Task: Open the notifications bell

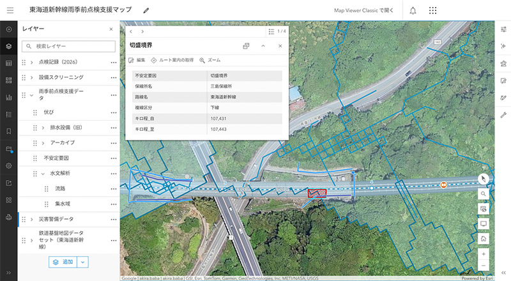Action: pyautogui.click(x=413, y=10)
